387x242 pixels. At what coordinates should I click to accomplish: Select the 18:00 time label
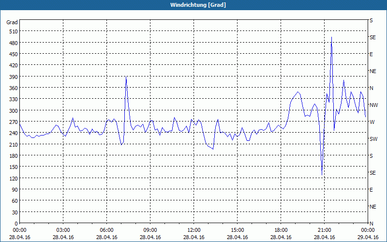tap(281, 230)
